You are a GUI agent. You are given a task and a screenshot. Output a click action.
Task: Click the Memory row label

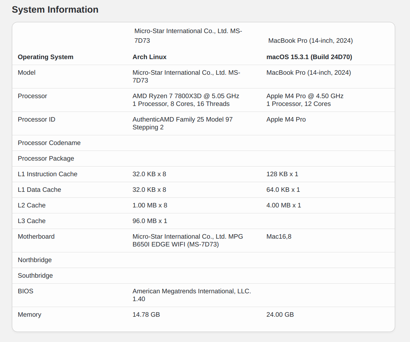pyautogui.click(x=29, y=314)
